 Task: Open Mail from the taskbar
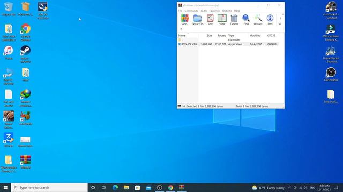click(148, 187)
